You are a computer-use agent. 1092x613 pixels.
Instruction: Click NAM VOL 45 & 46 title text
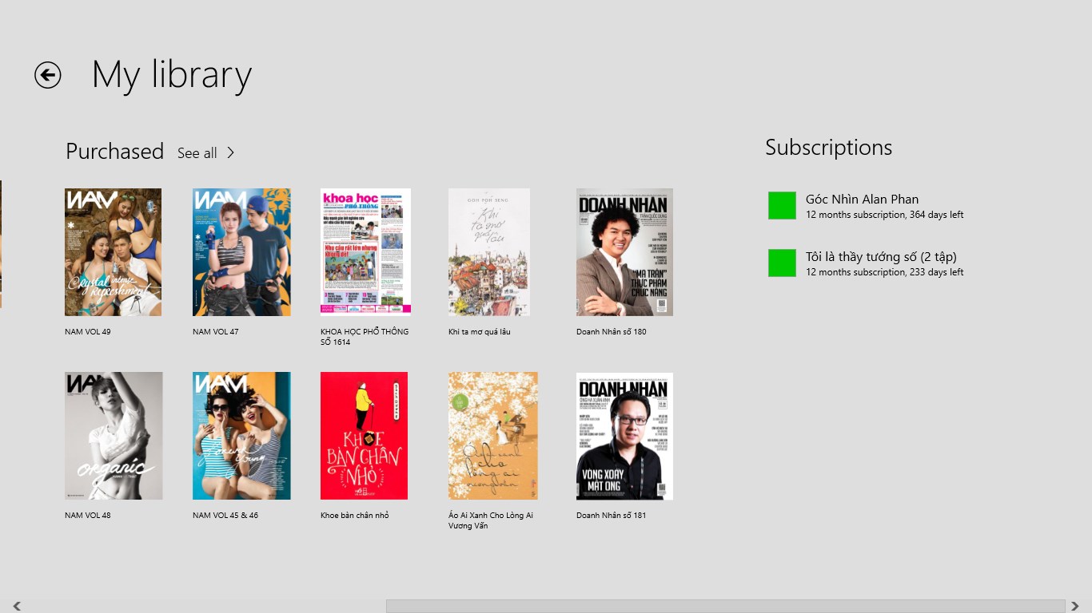(x=225, y=515)
